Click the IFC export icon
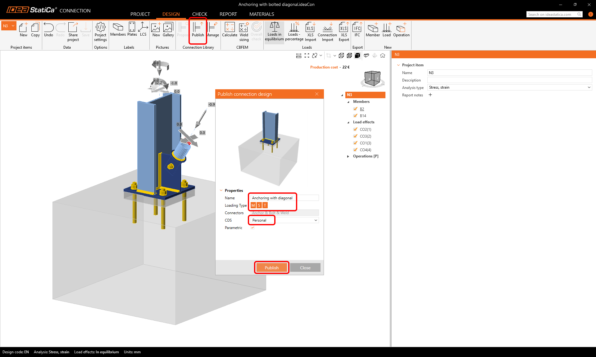The image size is (596, 357). (x=357, y=30)
